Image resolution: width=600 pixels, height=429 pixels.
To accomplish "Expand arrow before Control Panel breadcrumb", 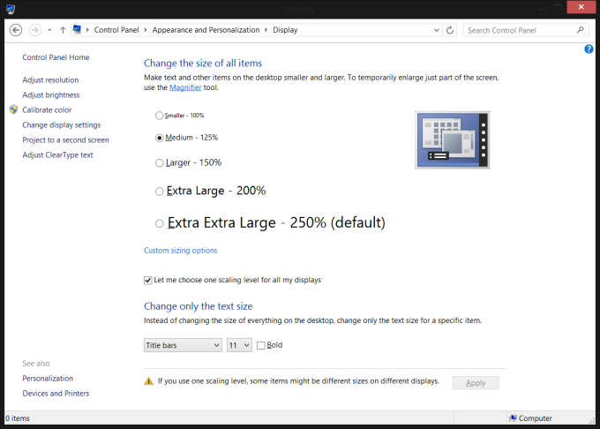I will click(x=87, y=30).
